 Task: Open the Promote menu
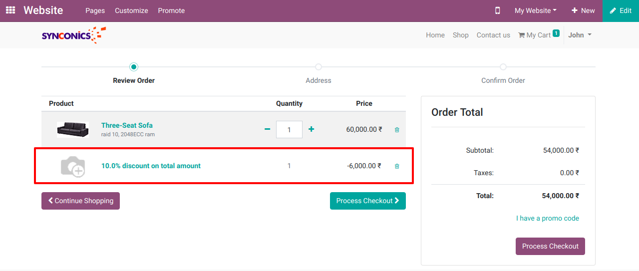point(171,10)
